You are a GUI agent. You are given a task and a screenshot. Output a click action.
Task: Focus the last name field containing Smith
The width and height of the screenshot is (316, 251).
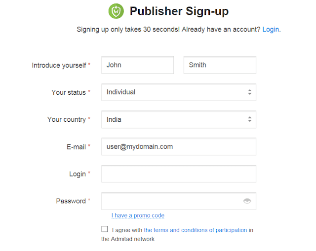[x=220, y=65]
